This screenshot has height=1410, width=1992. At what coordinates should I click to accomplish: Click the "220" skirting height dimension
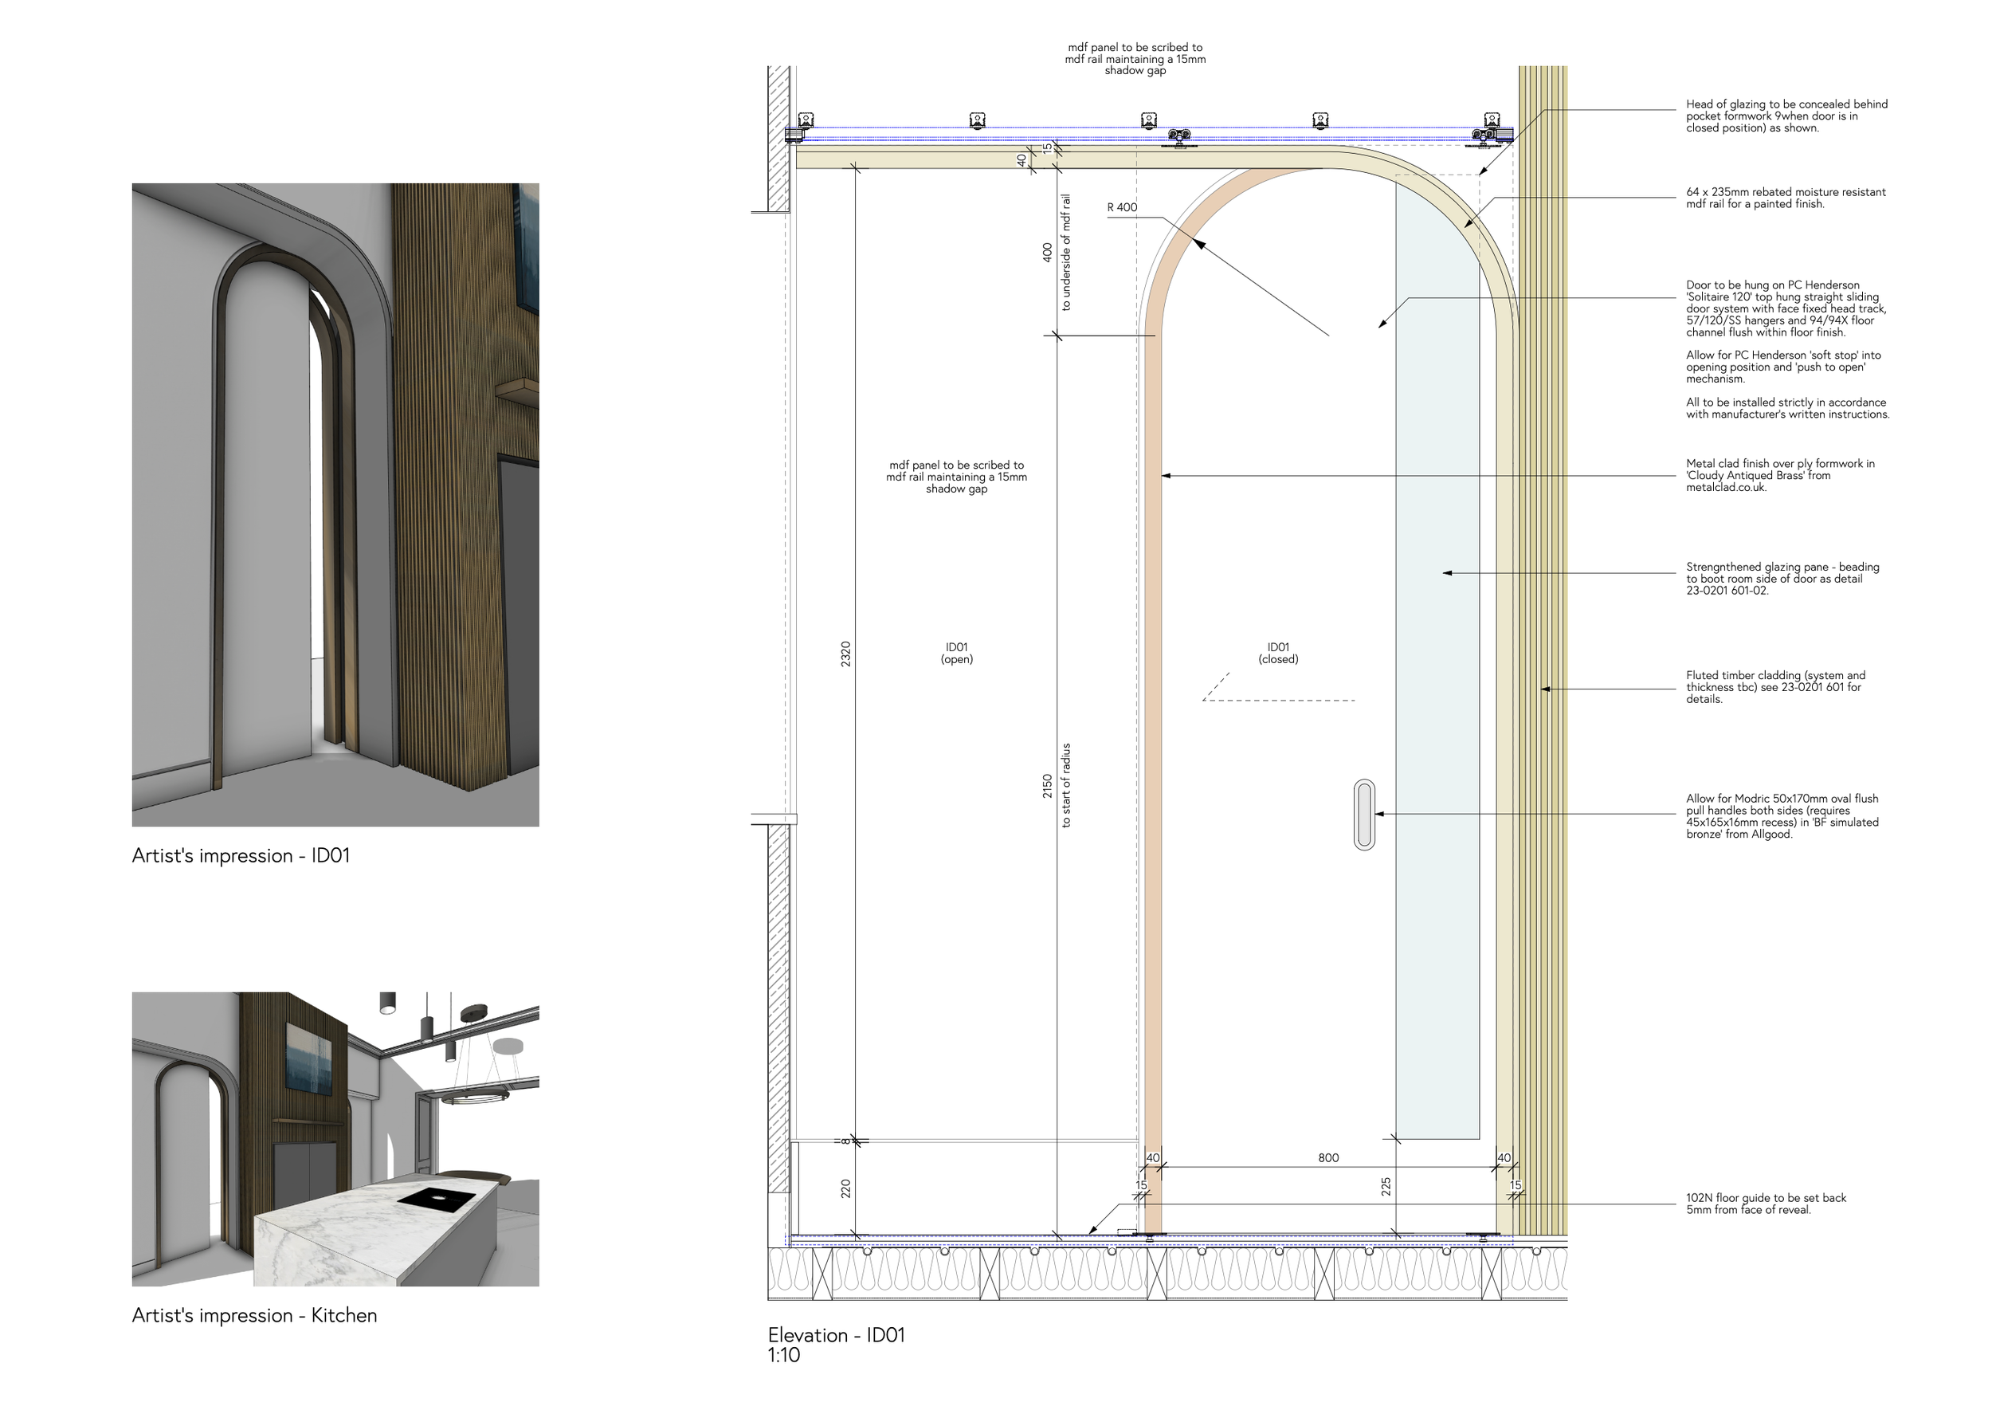(846, 1188)
